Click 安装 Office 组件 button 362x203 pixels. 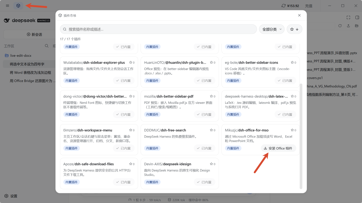tap(278, 148)
